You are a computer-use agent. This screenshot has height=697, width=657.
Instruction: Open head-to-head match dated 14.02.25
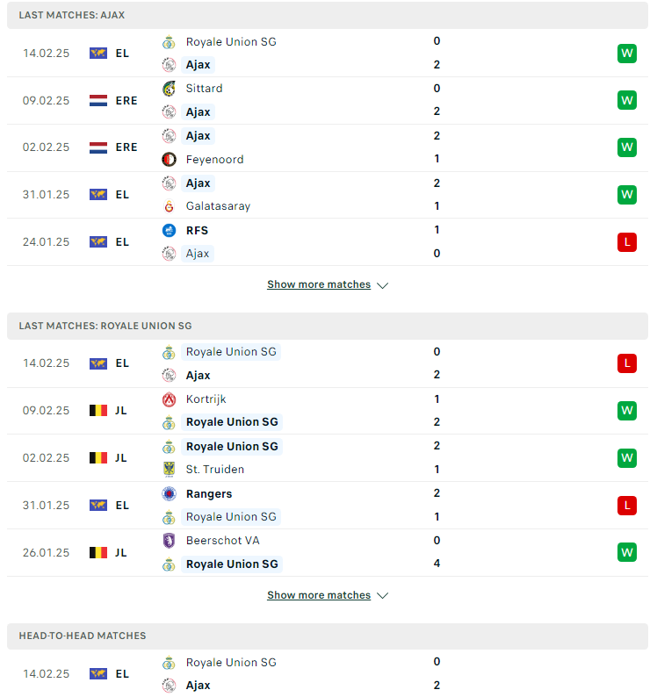click(x=328, y=674)
